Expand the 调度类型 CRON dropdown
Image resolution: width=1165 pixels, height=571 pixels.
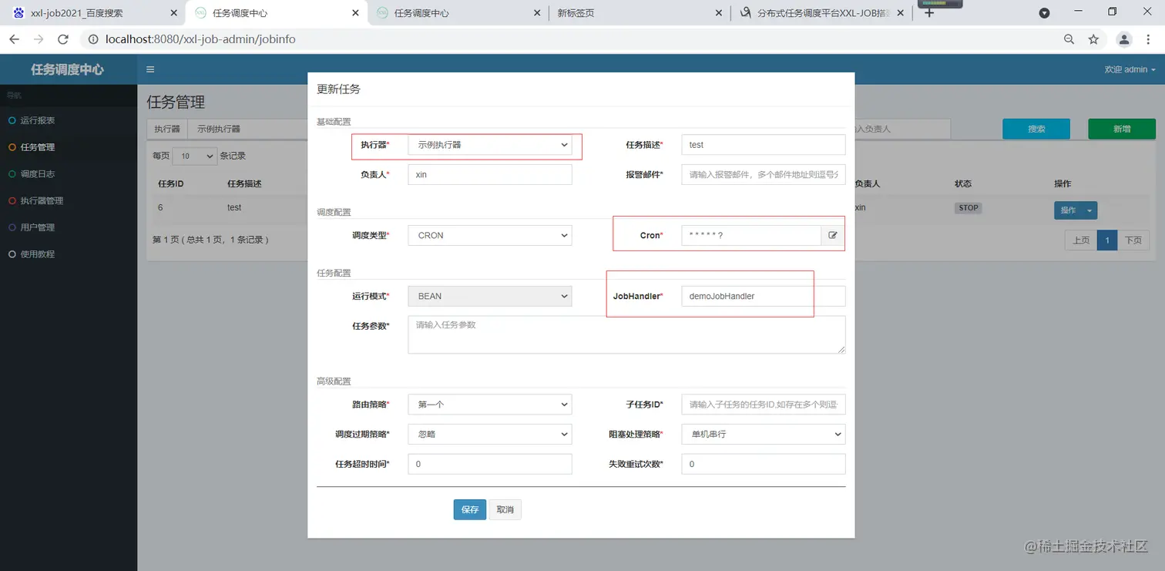click(x=490, y=235)
